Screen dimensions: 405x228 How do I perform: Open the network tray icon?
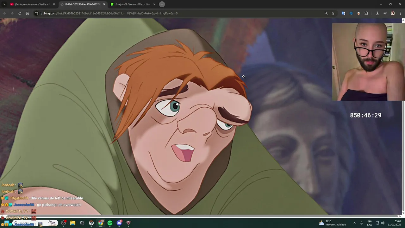pos(377,223)
